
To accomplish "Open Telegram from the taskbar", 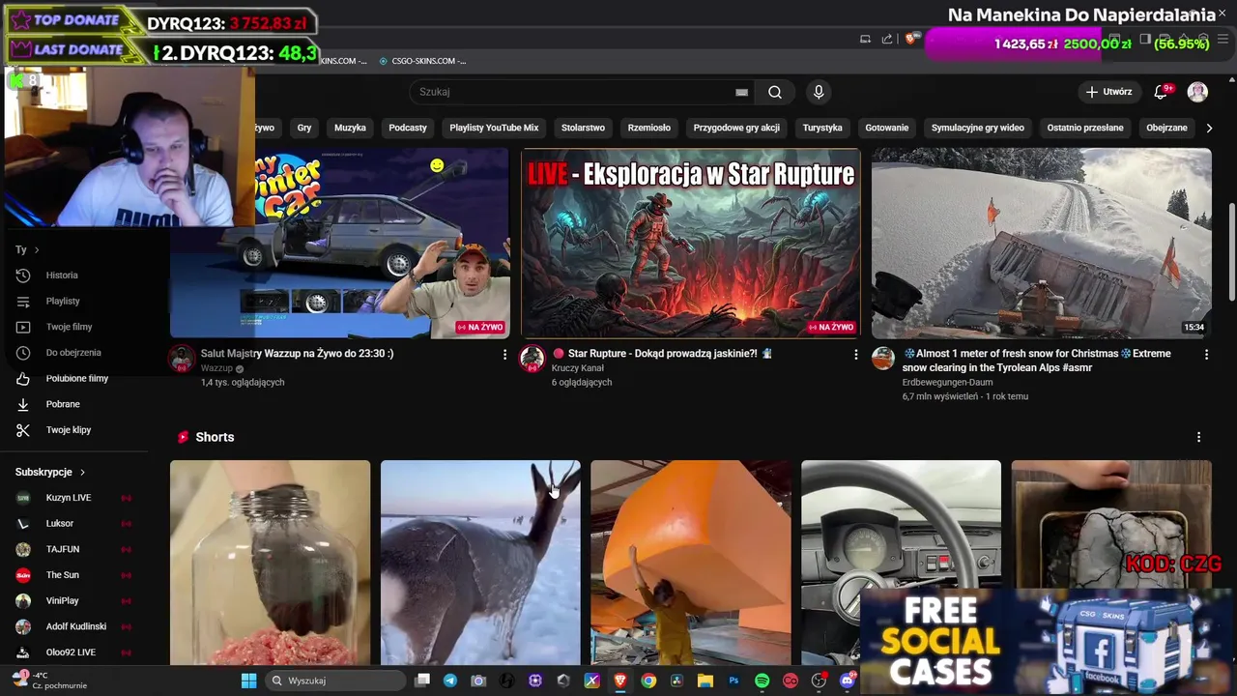I will coord(450,681).
